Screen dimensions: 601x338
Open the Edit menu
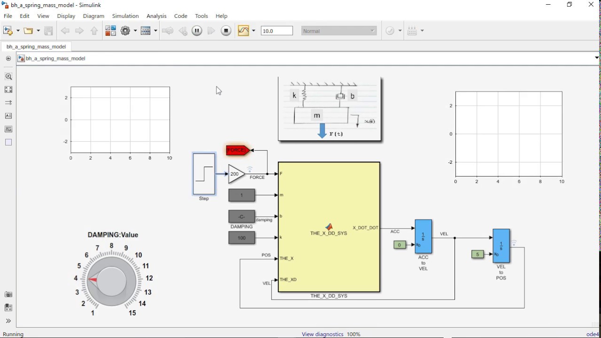coord(25,16)
